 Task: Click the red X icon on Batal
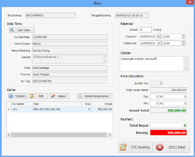(x=160, y=147)
